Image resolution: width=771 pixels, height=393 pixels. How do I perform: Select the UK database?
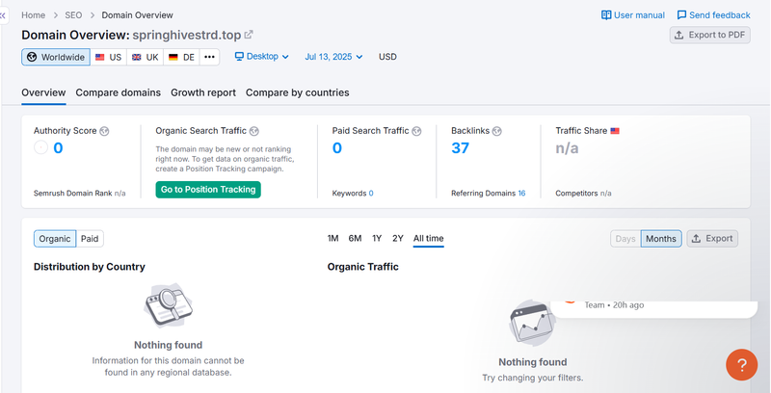pyautogui.click(x=146, y=57)
